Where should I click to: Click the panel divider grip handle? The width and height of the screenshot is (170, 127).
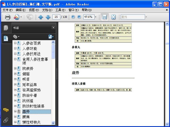click(57, 74)
